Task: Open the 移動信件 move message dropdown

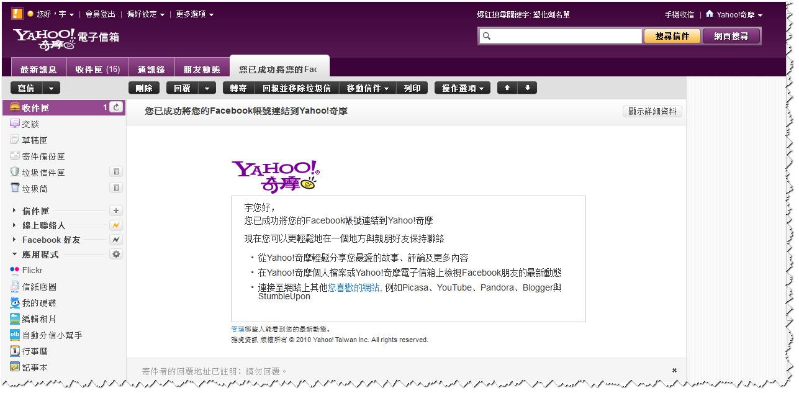Action: click(368, 88)
